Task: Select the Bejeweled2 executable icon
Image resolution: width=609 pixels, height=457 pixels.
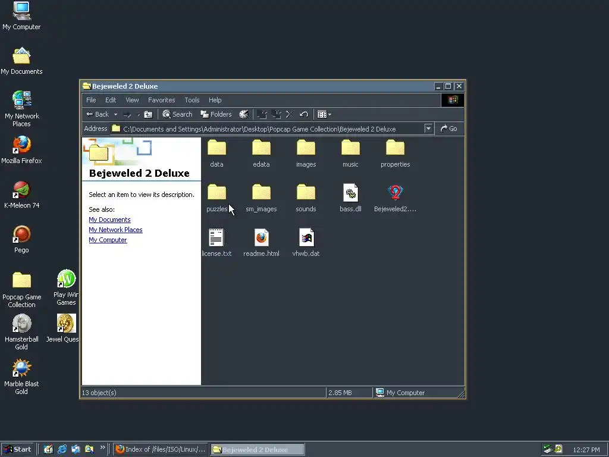Action: tap(395, 198)
